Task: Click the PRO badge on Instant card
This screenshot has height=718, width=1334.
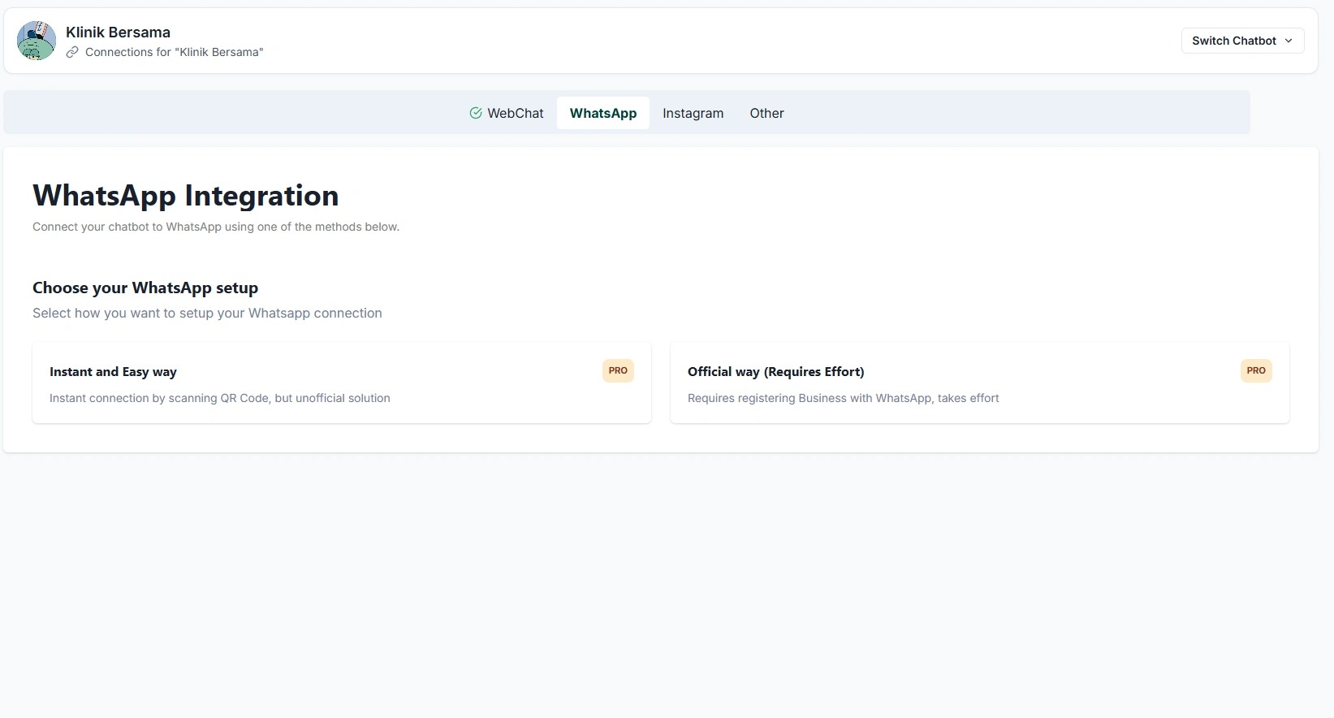Action: click(618, 370)
